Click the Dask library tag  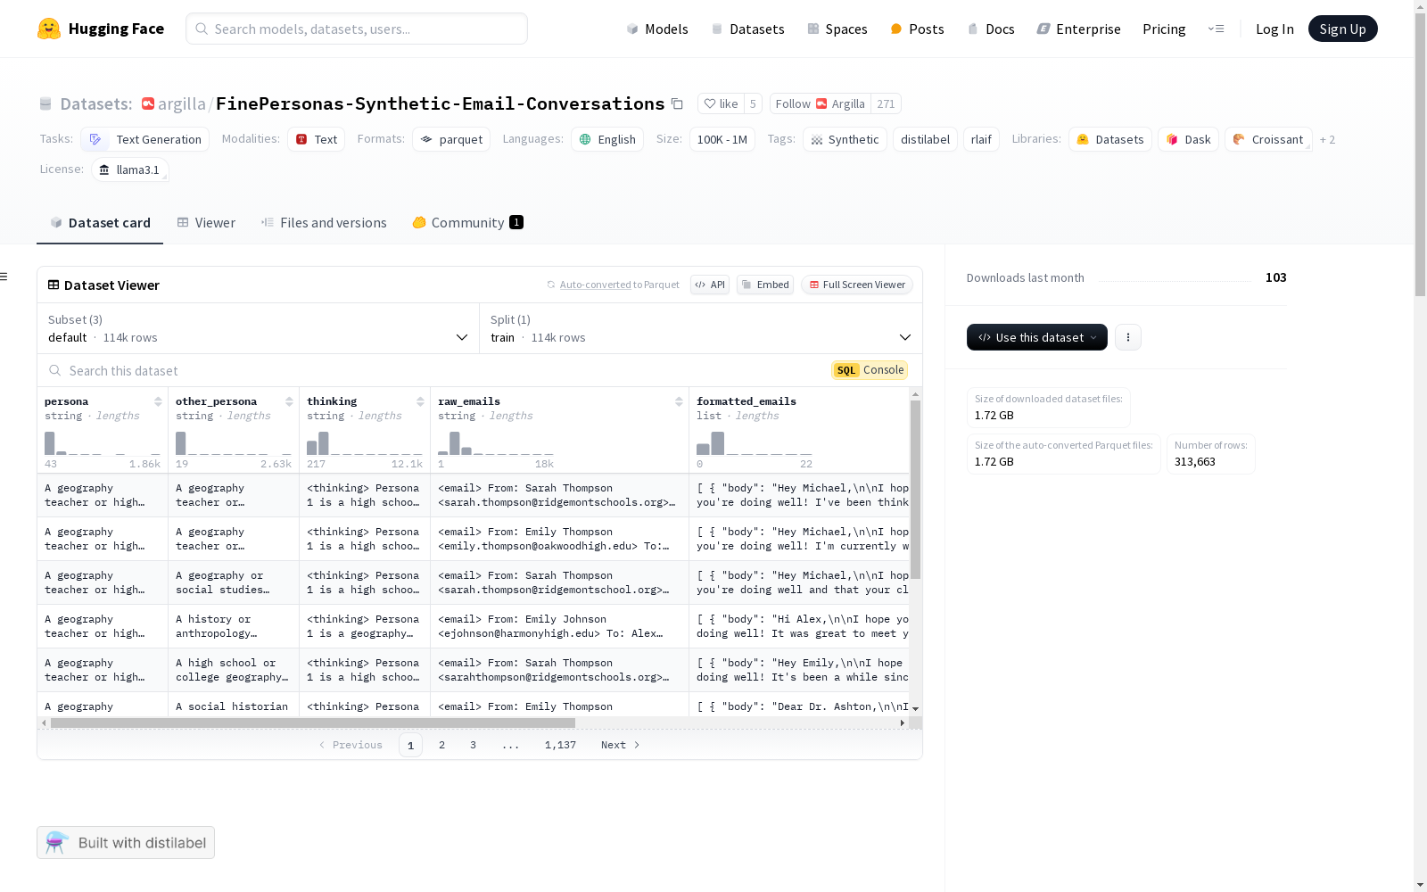tap(1188, 139)
